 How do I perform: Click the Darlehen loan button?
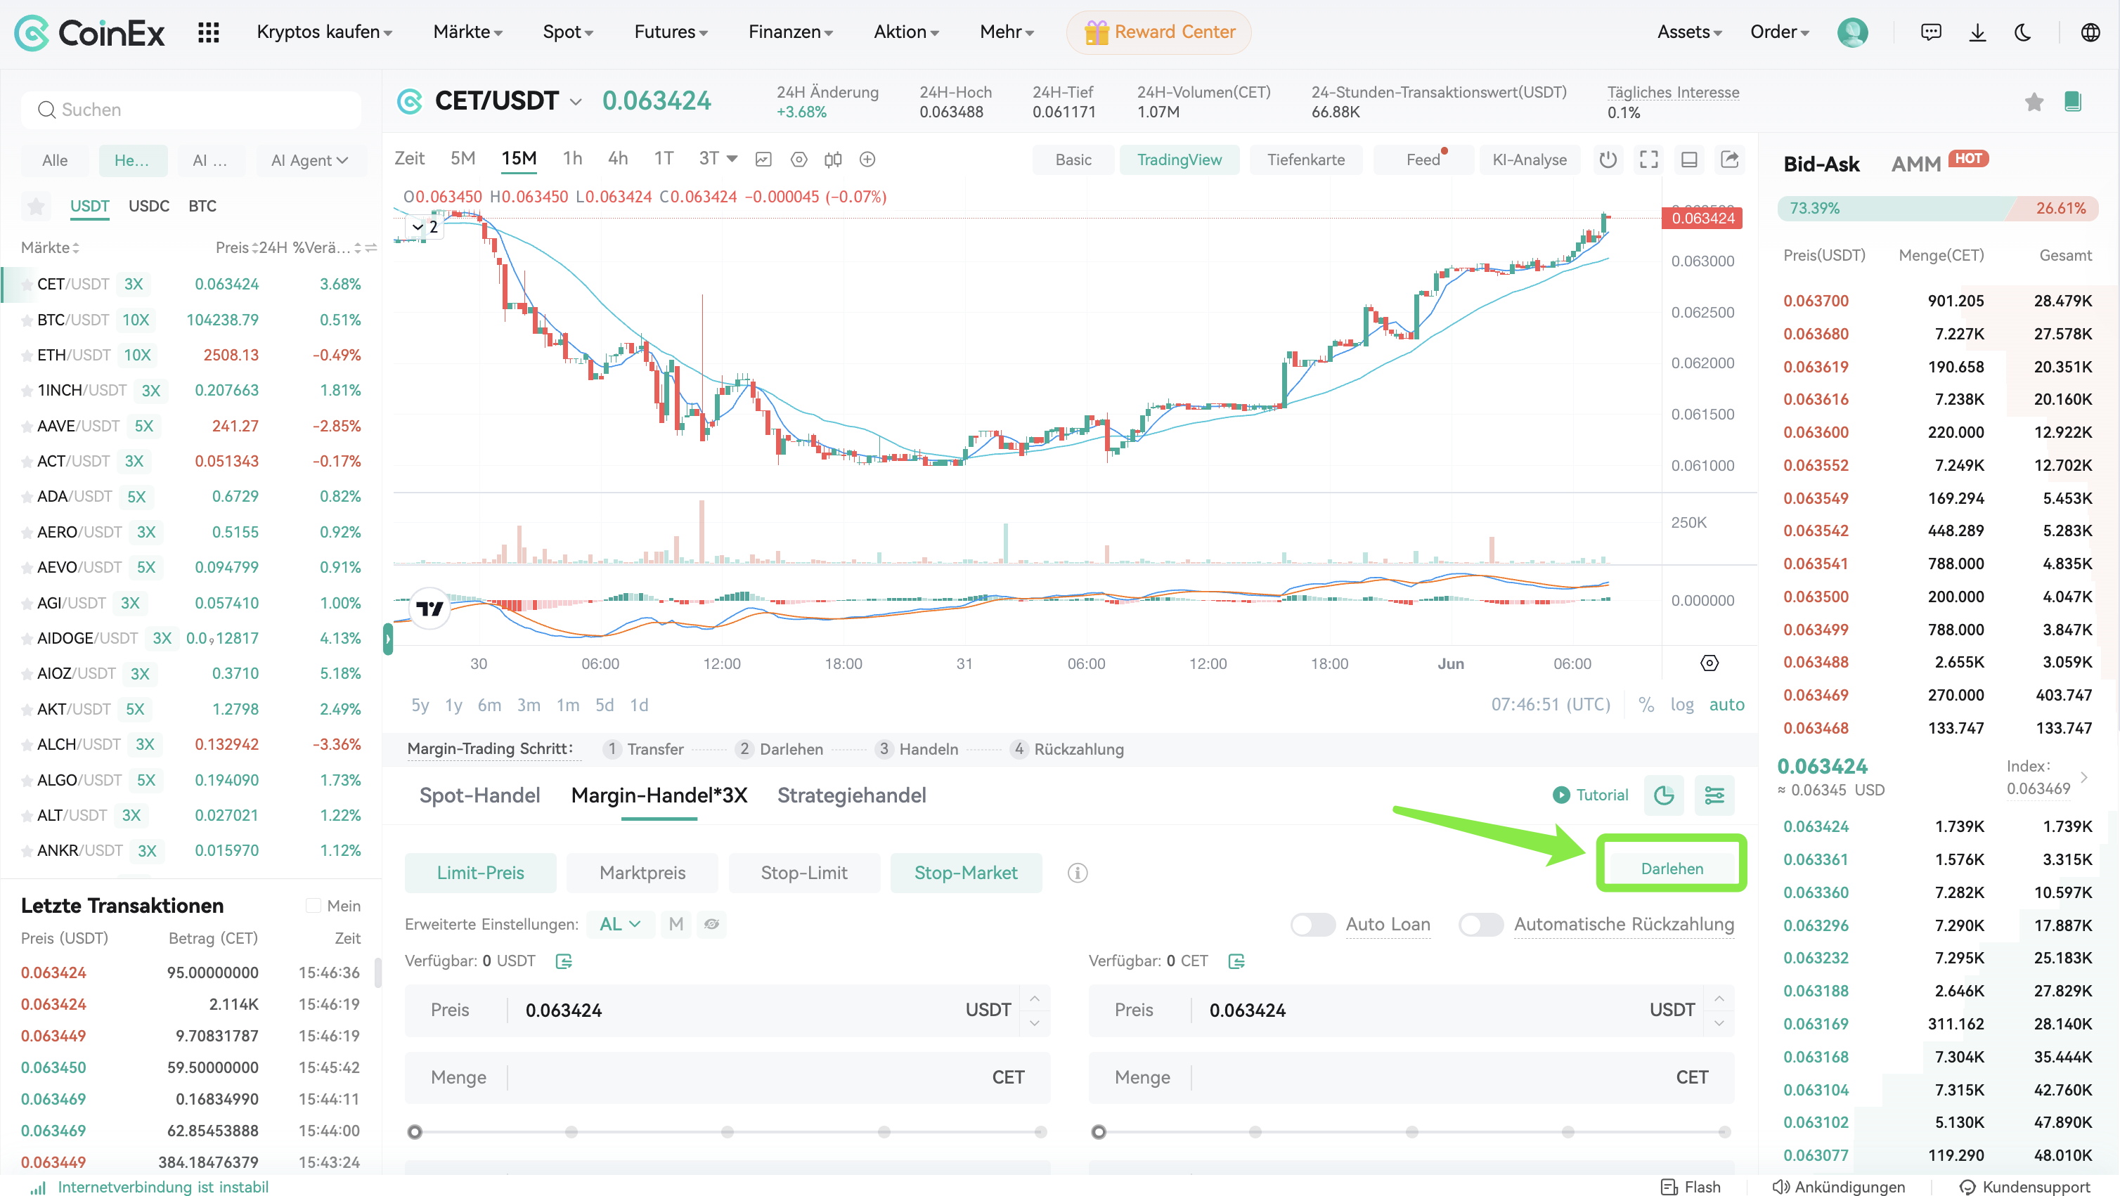tap(1672, 869)
